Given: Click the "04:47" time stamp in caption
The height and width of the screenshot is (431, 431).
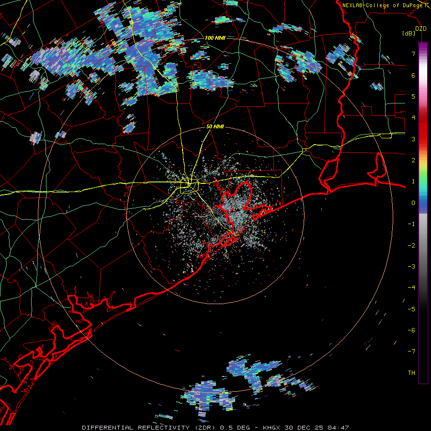Looking at the screenshot, I should click(x=338, y=428).
